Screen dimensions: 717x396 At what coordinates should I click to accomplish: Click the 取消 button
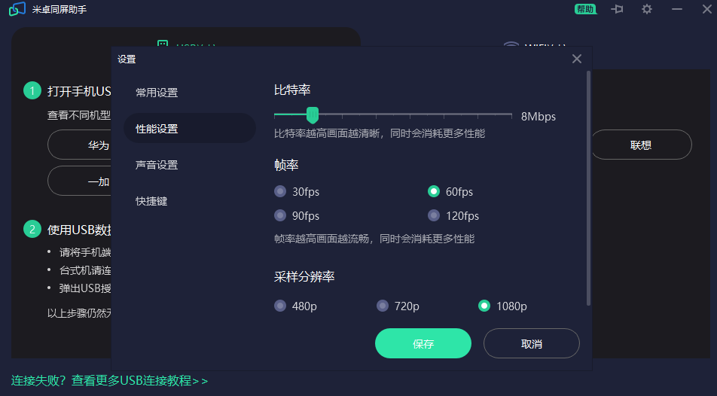(x=531, y=344)
